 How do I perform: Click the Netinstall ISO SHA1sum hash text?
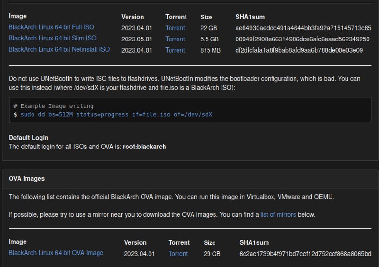(x=299, y=50)
